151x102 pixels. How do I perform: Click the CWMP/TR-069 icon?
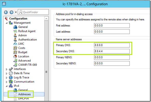coord(15,65)
